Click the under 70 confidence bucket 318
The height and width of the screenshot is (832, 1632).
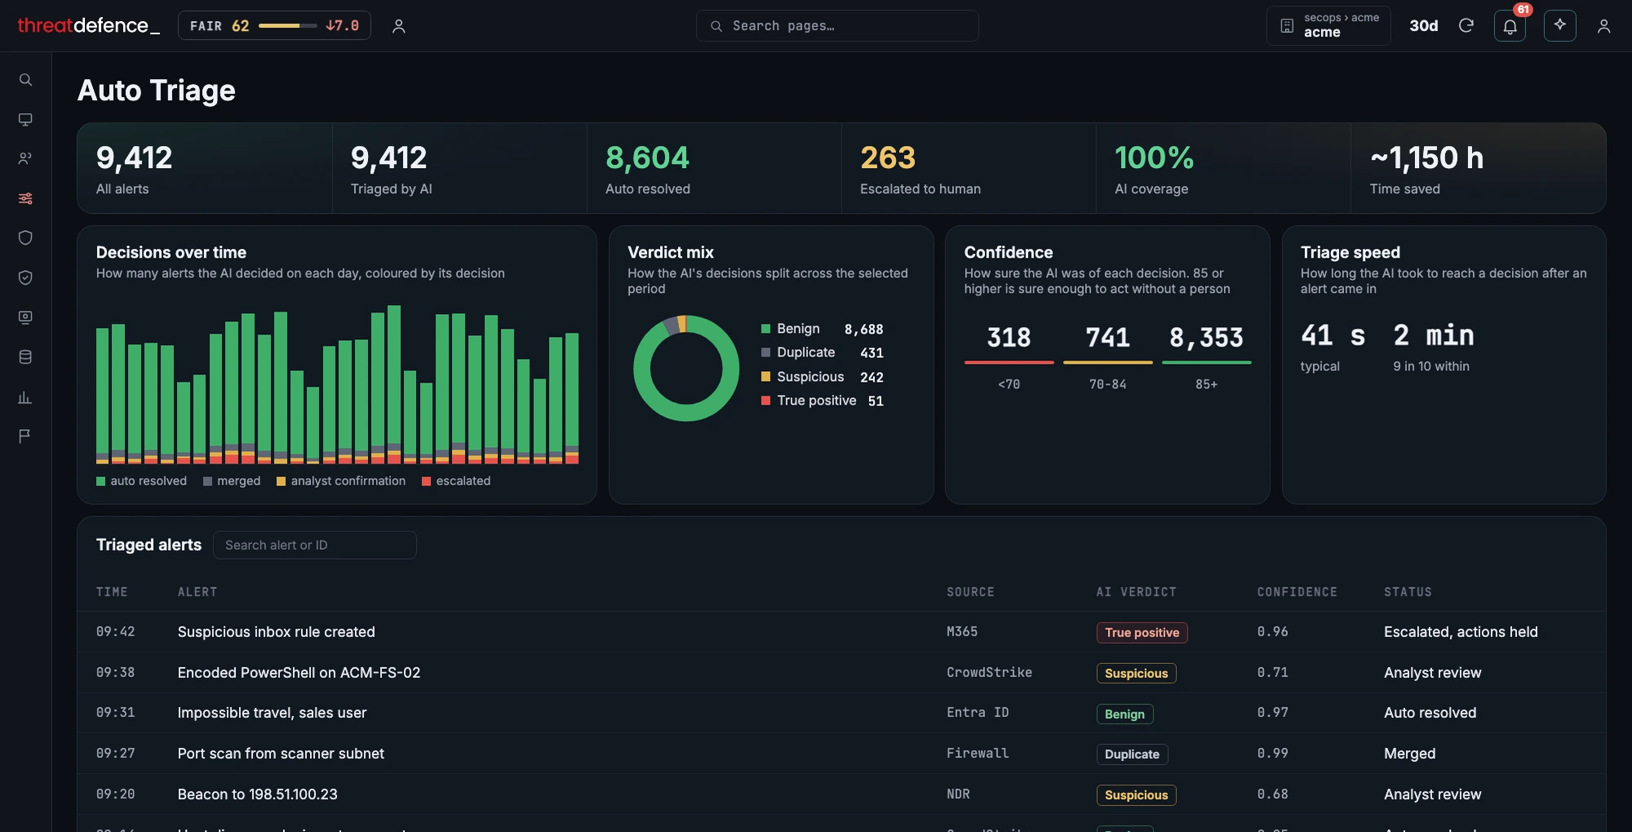pyautogui.click(x=1009, y=357)
